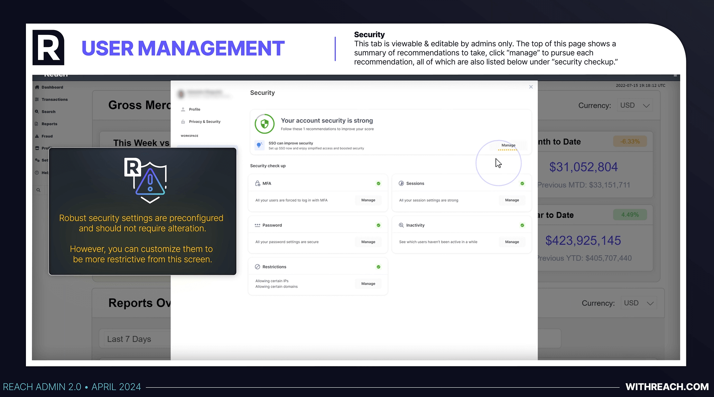Open the top Currency USD dropdown

[634, 105]
